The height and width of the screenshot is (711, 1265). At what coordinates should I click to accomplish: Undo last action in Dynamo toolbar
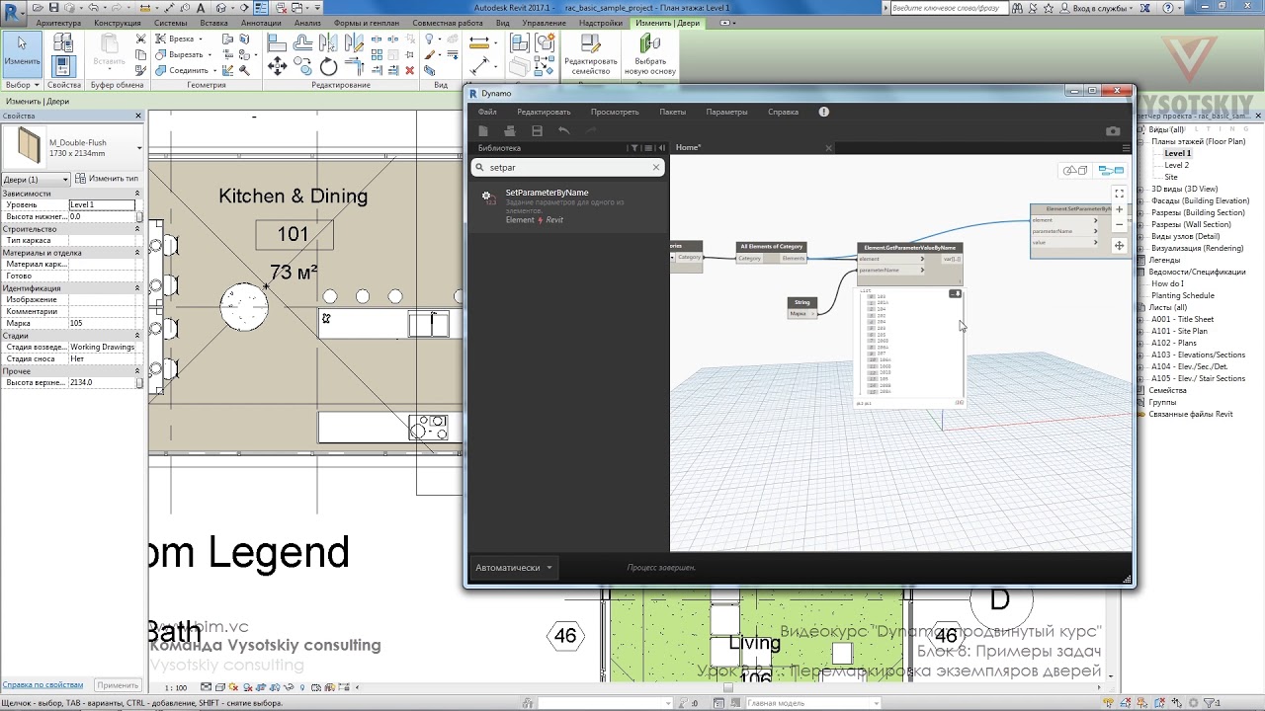click(563, 130)
